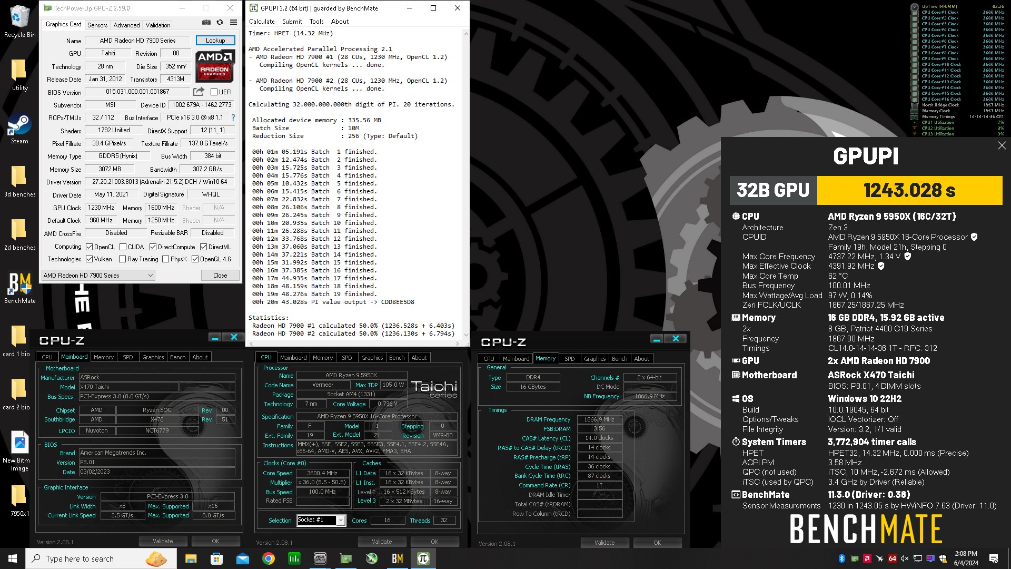This screenshot has width=1011, height=569.
Task: Open the Graphics tab in the middle CPU-Z window
Action: point(372,357)
